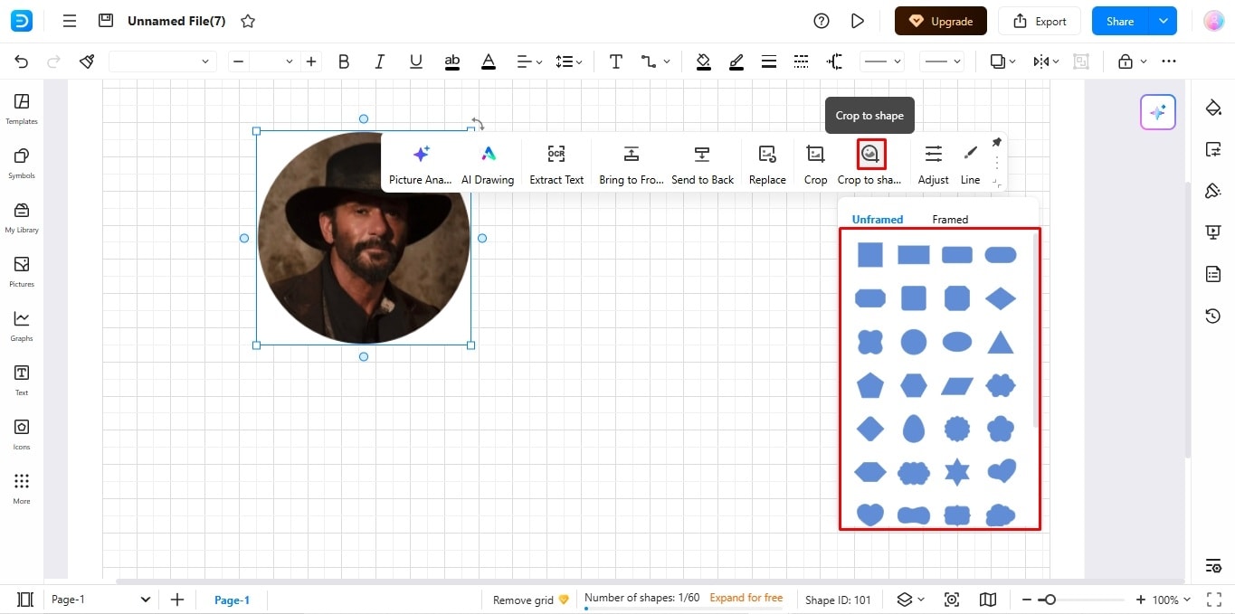Screen dimensions: 1235x614
Task: Open the text alignment dropdown
Action: pos(529,61)
